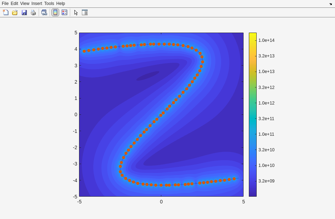Expand the Insert menu

tap(37, 4)
